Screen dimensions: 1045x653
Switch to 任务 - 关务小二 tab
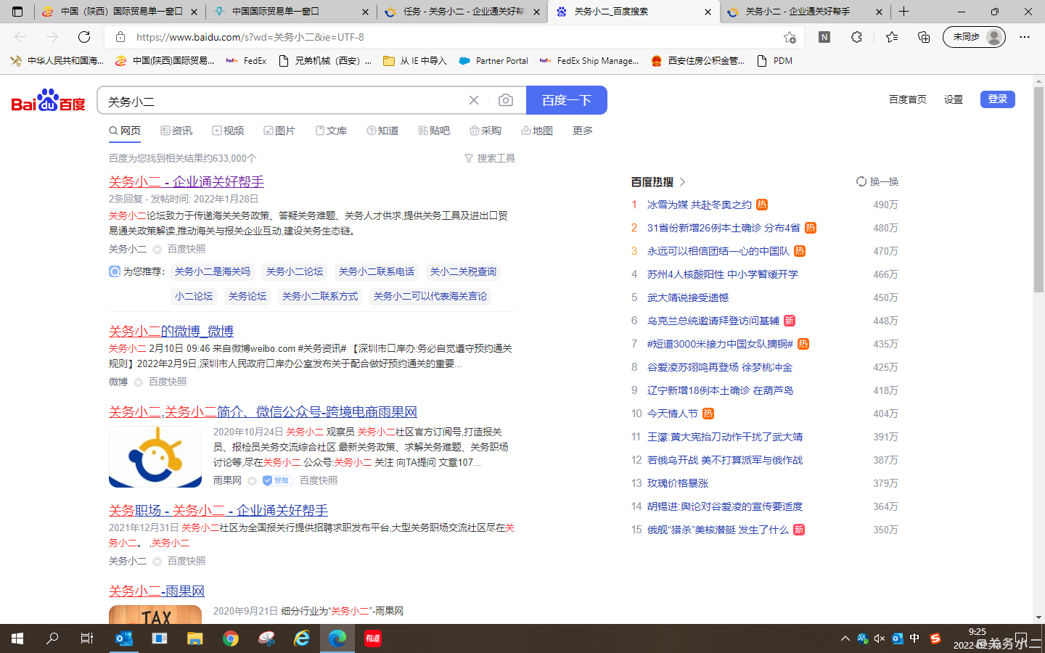click(x=462, y=12)
